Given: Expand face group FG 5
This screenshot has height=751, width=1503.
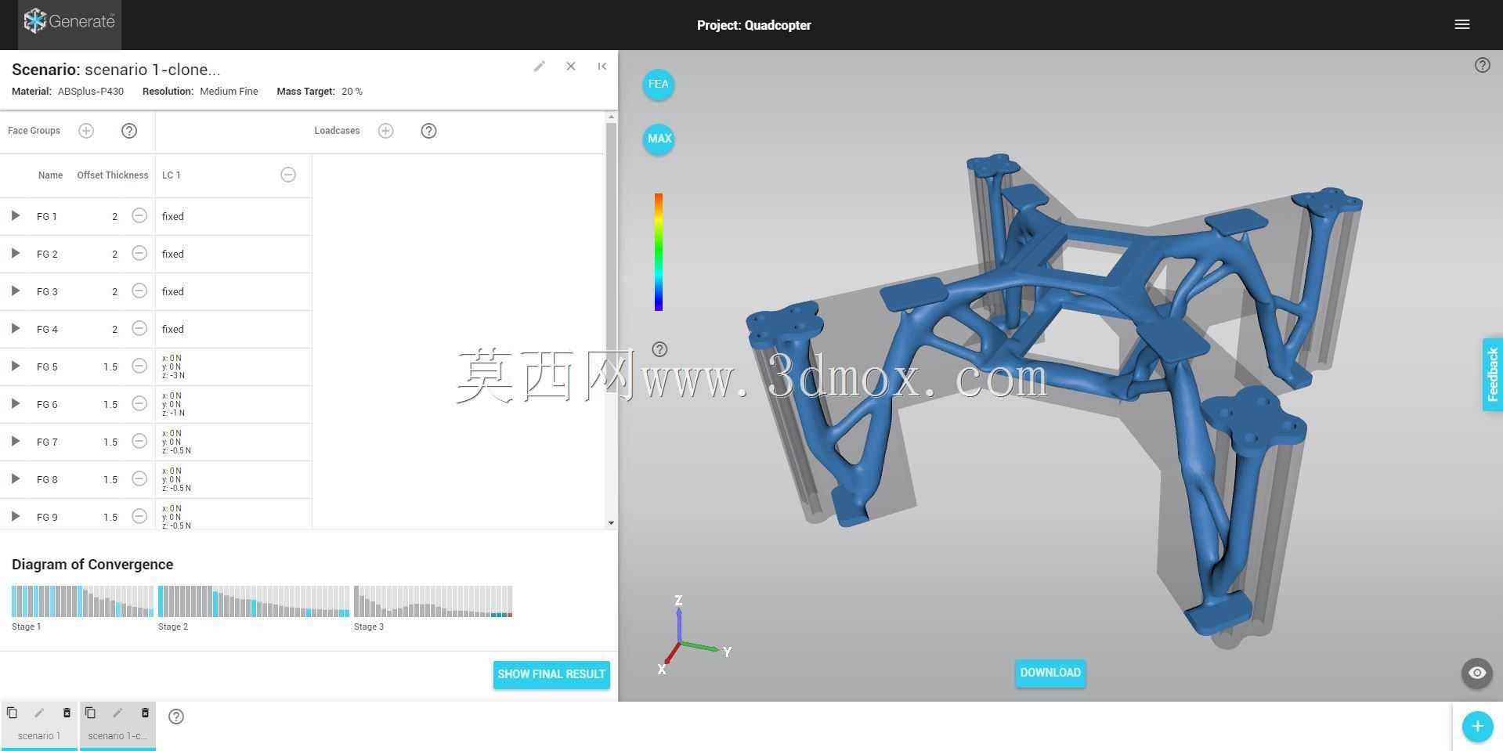Looking at the screenshot, I should [x=15, y=366].
